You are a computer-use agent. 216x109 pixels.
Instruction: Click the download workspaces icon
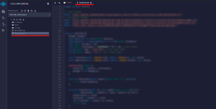pos(32,11)
